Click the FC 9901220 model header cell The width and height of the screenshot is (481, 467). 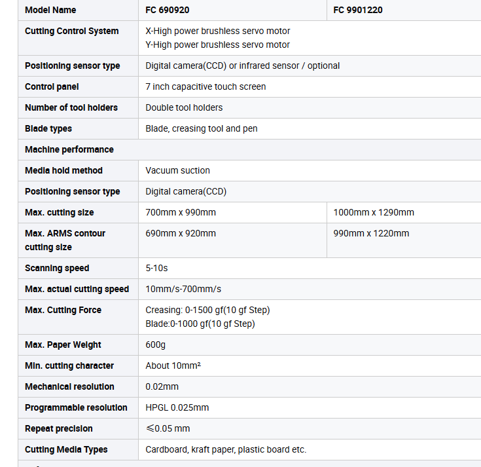pos(404,10)
